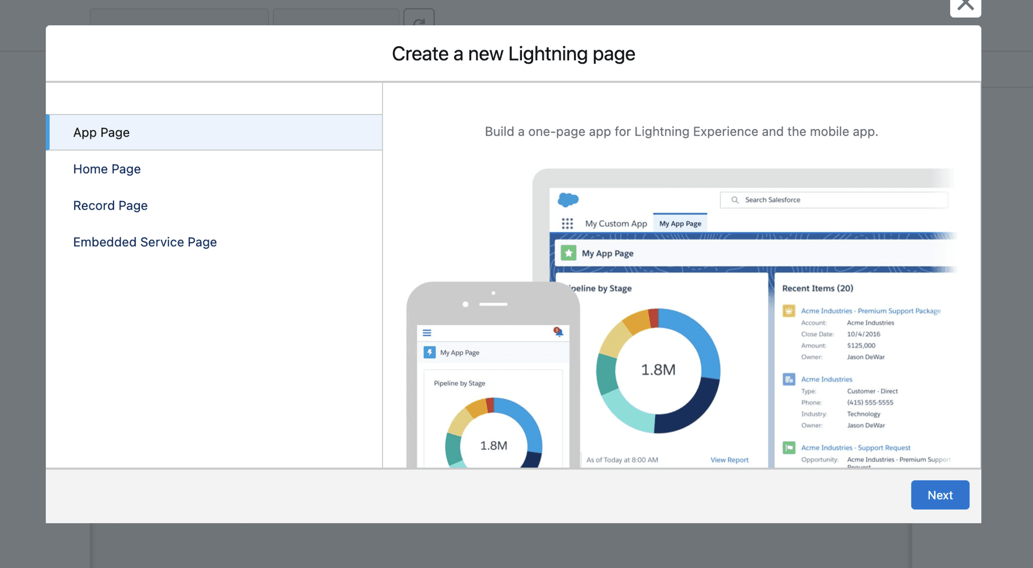Switch to the My App Page tab

point(680,223)
